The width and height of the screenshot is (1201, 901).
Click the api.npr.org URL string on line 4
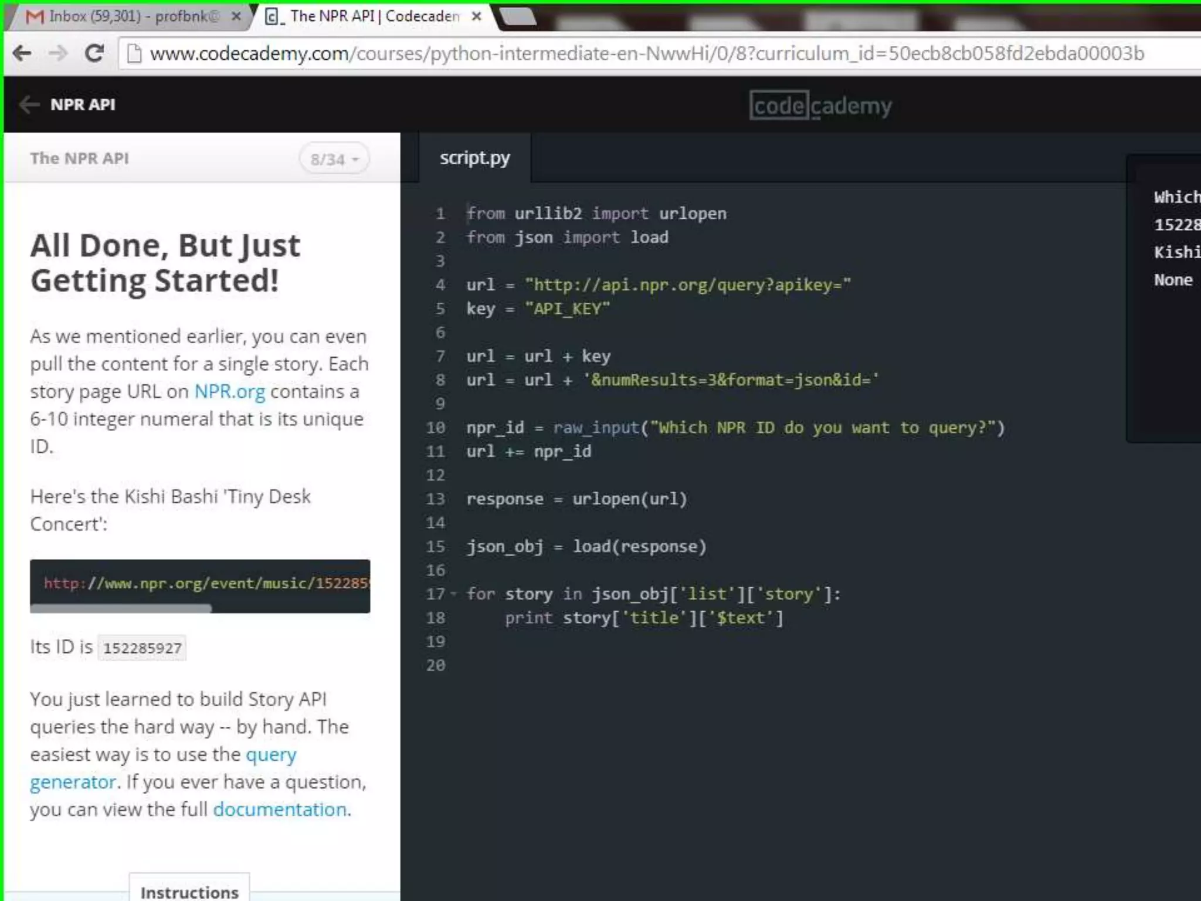pos(688,285)
